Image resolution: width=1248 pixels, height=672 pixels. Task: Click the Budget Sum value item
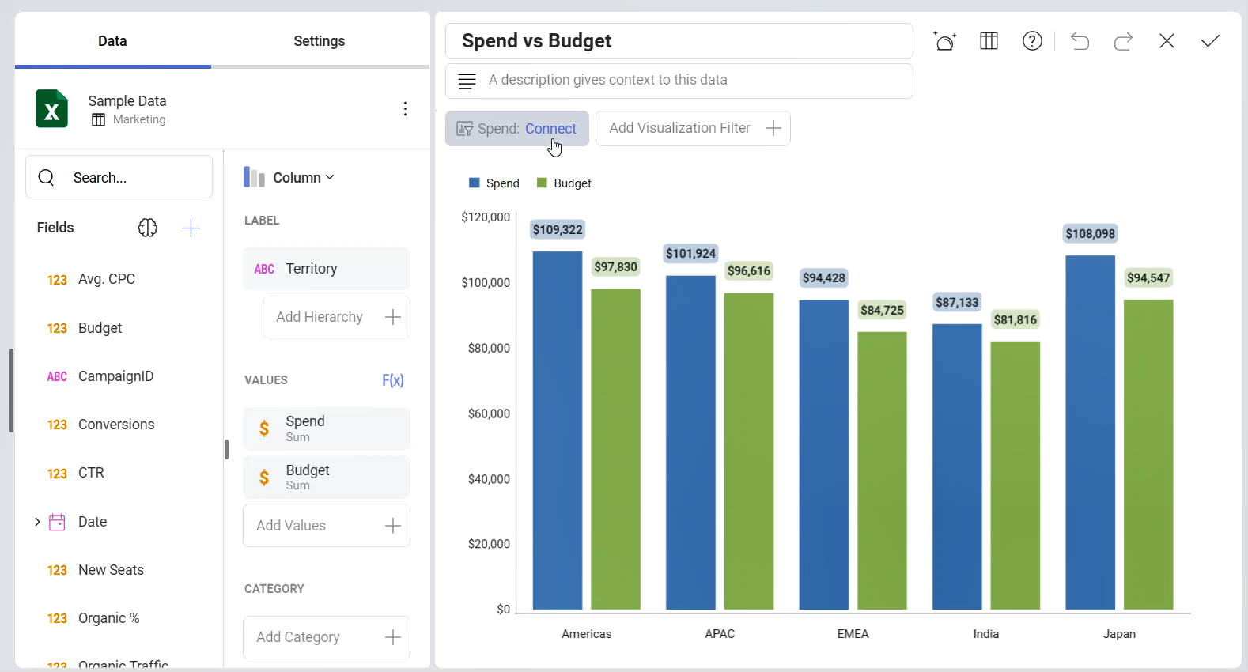click(327, 478)
